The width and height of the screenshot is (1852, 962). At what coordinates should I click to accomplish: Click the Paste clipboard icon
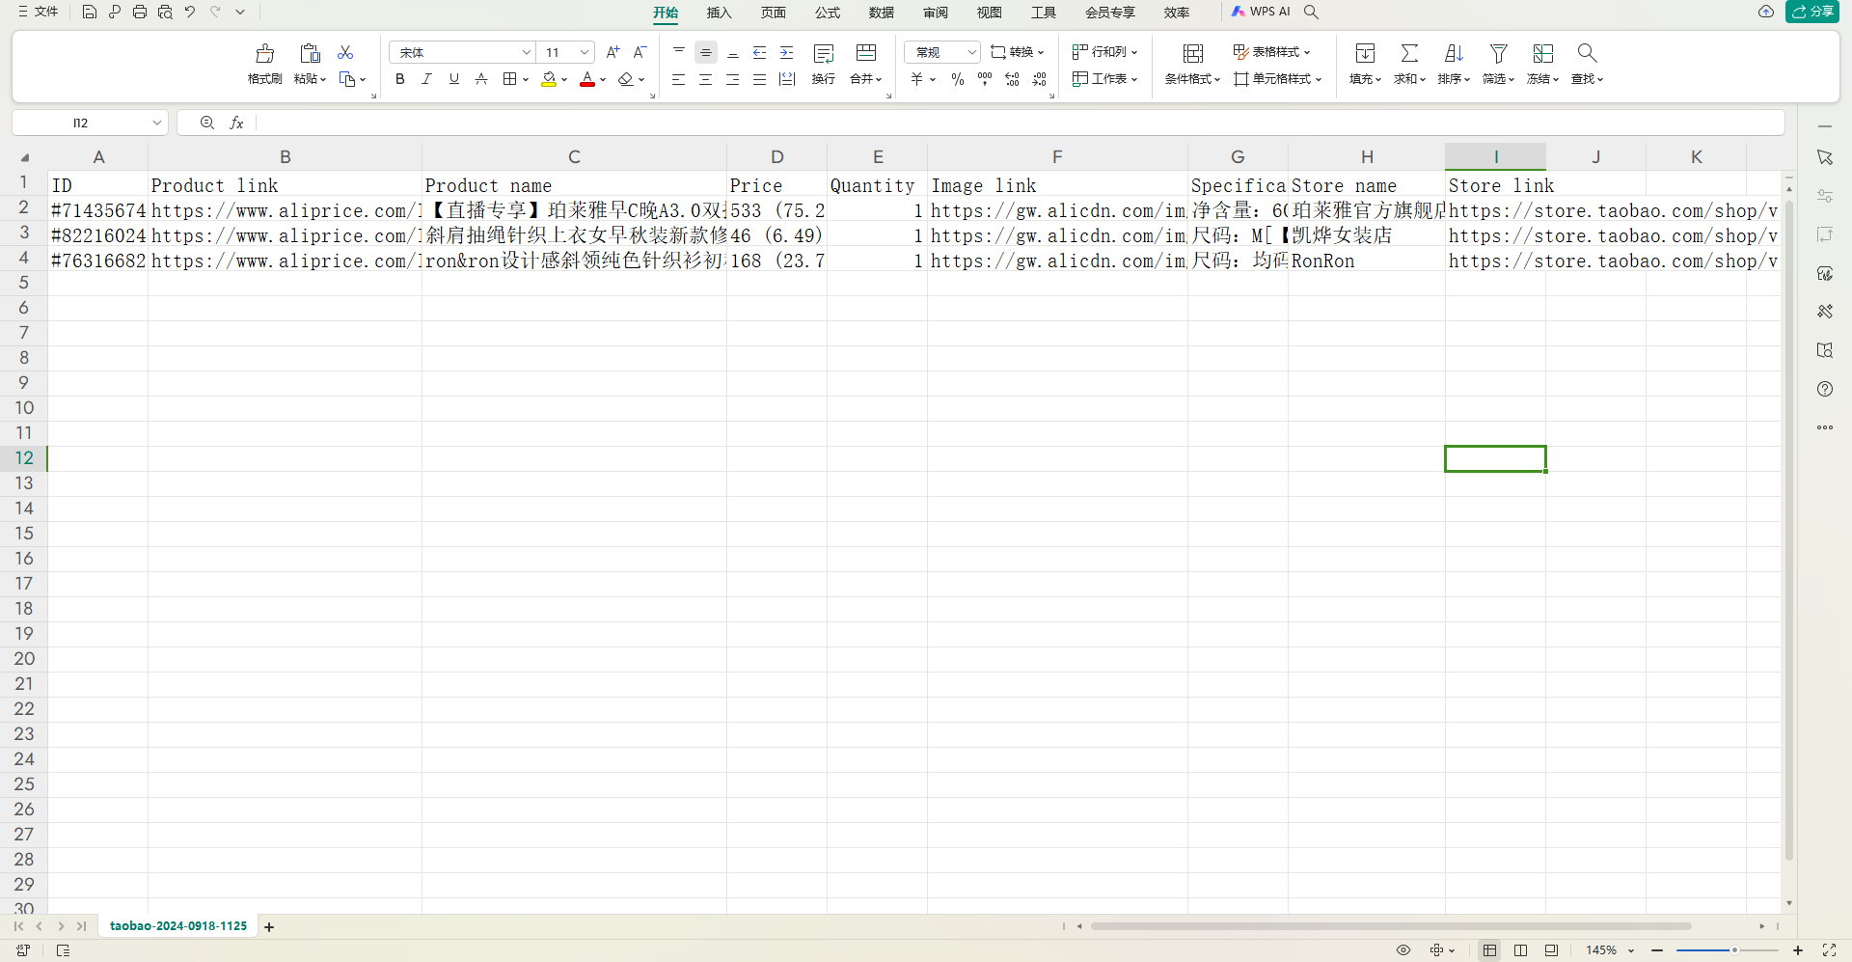[310, 53]
